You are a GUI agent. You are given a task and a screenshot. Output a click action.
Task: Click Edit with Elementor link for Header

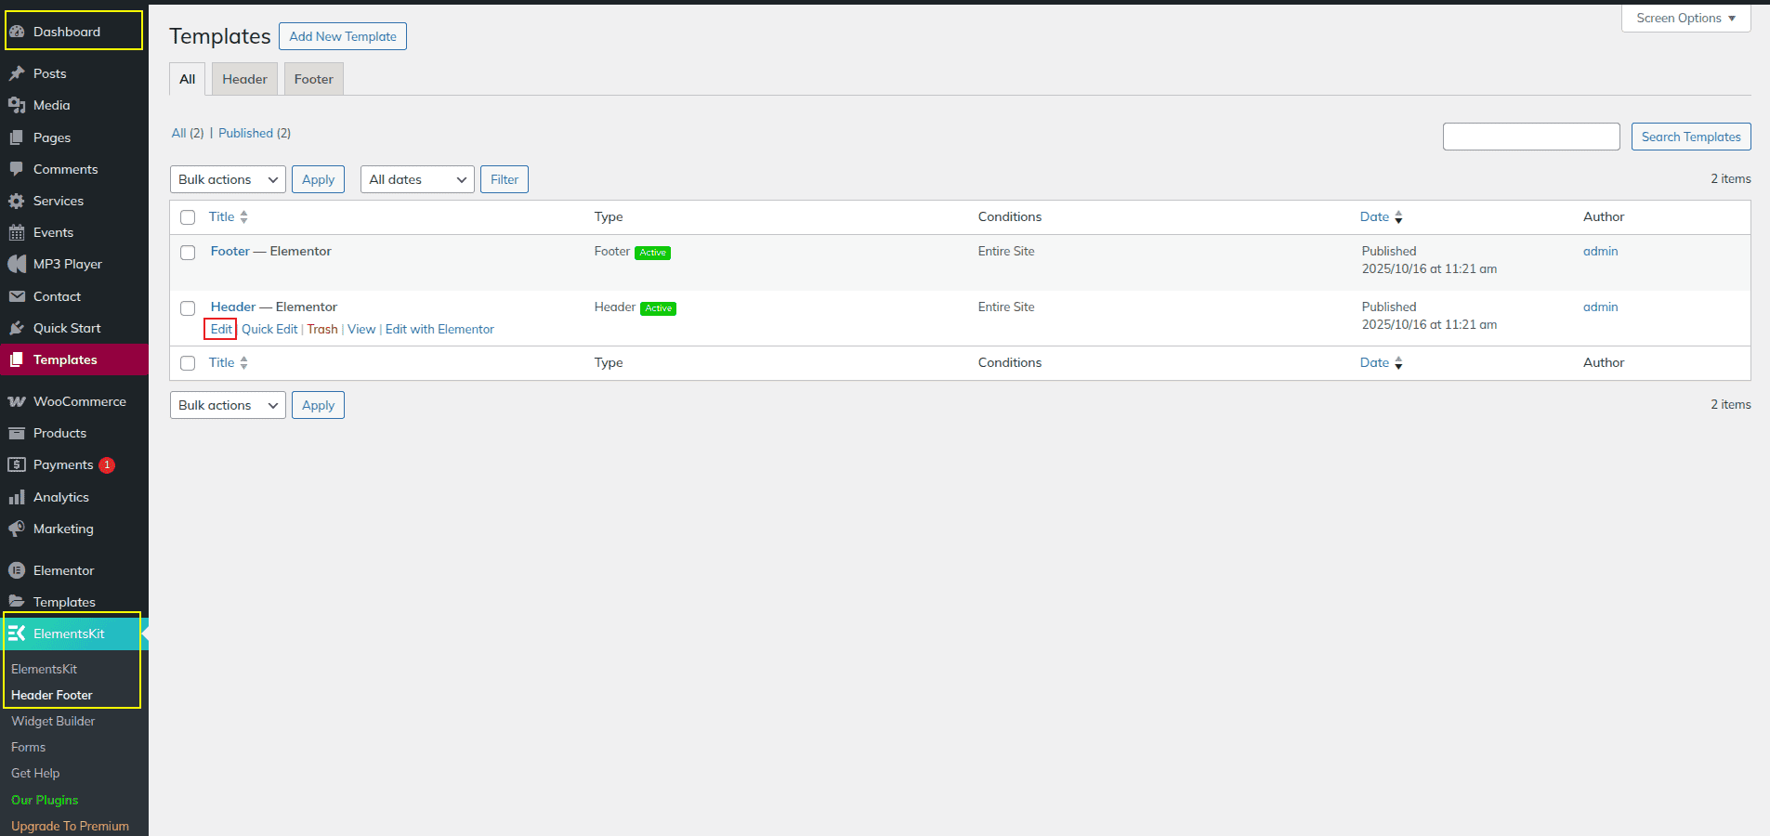(x=439, y=329)
